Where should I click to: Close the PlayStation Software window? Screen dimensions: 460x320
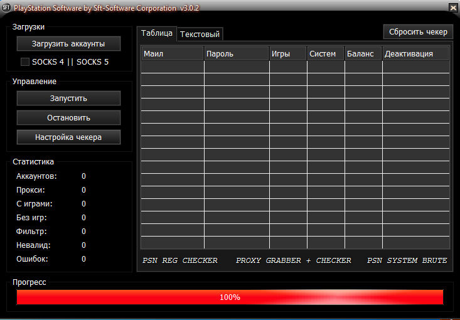pos(453,8)
